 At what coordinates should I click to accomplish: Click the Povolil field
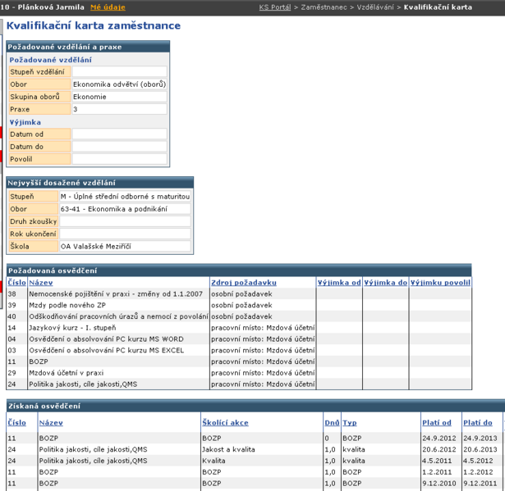pos(120,159)
